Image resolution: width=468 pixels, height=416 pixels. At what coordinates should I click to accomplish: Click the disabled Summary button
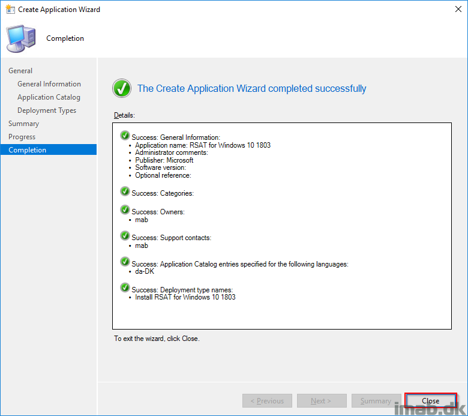tap(376, 401)
